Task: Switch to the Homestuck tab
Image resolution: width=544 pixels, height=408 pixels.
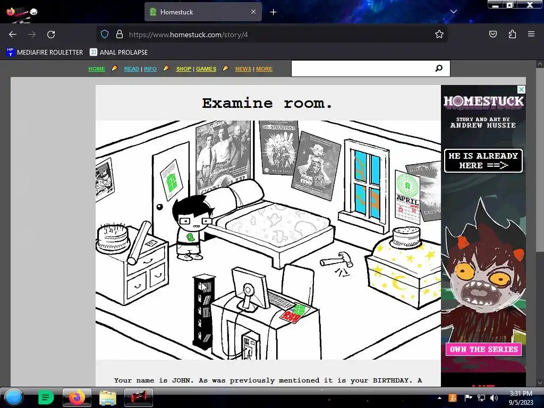Action: tap(203, 12)
